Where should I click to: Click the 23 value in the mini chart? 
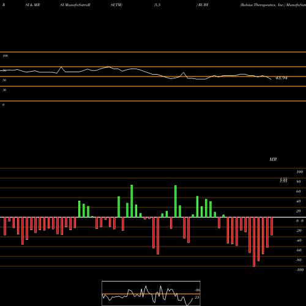point(197,297)
